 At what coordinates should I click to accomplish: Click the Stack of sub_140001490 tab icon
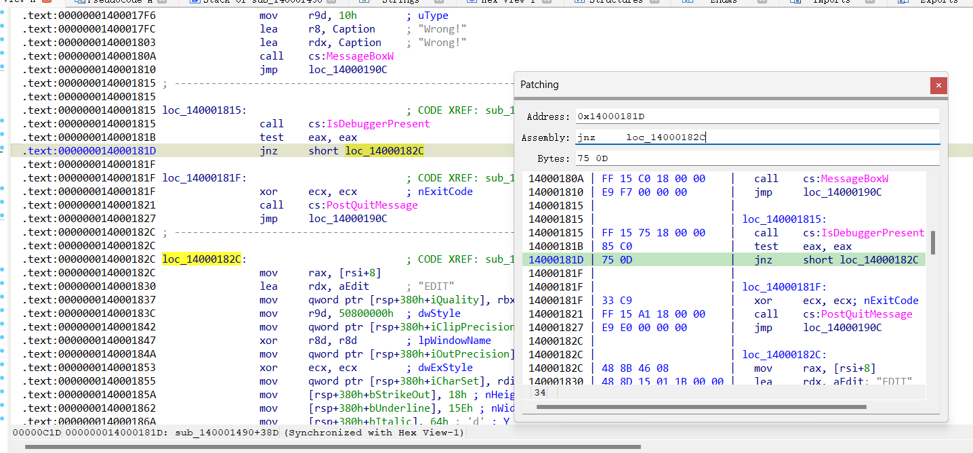point(194,2)
